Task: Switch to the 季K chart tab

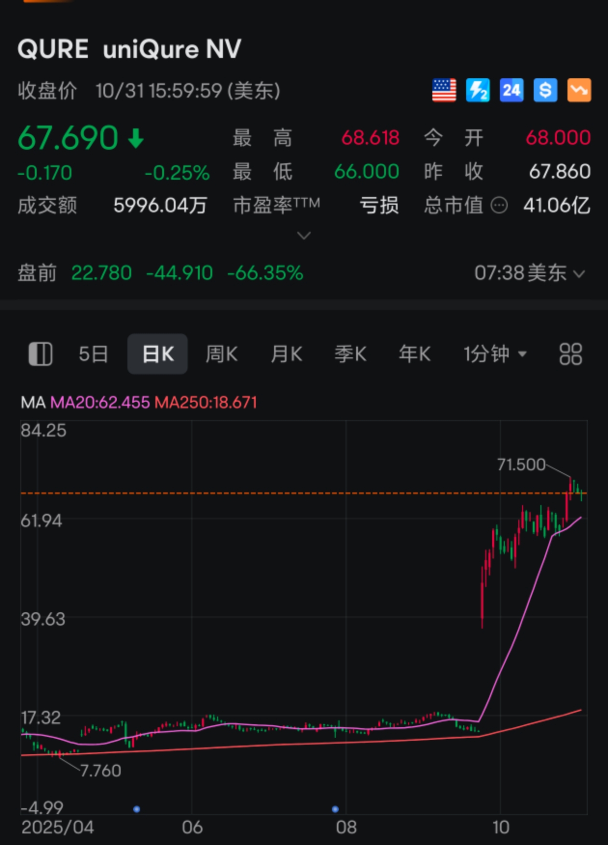Action: point(350,354)
